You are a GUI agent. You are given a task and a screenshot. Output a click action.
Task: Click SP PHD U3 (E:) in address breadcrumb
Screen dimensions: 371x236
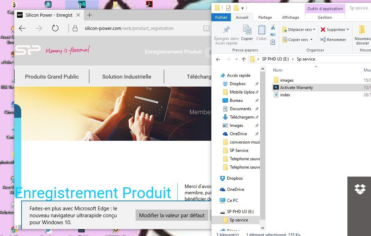pos(275,59)
